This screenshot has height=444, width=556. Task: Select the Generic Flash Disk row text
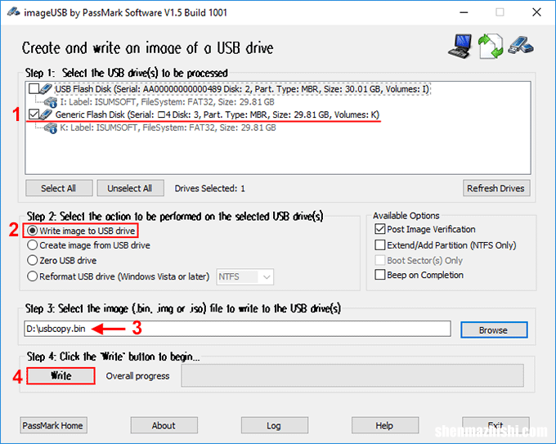[217, 114]
